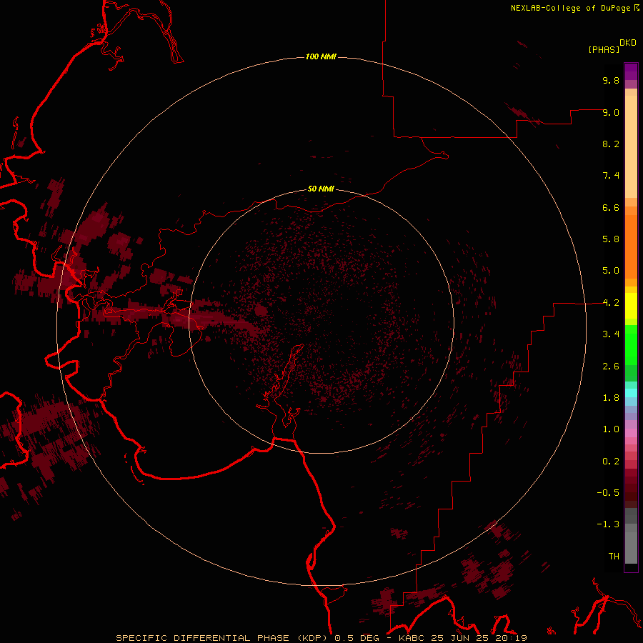643x643 pixels.
Task: Click the 1.8 value on the color scale
Action: pos(611,398)
